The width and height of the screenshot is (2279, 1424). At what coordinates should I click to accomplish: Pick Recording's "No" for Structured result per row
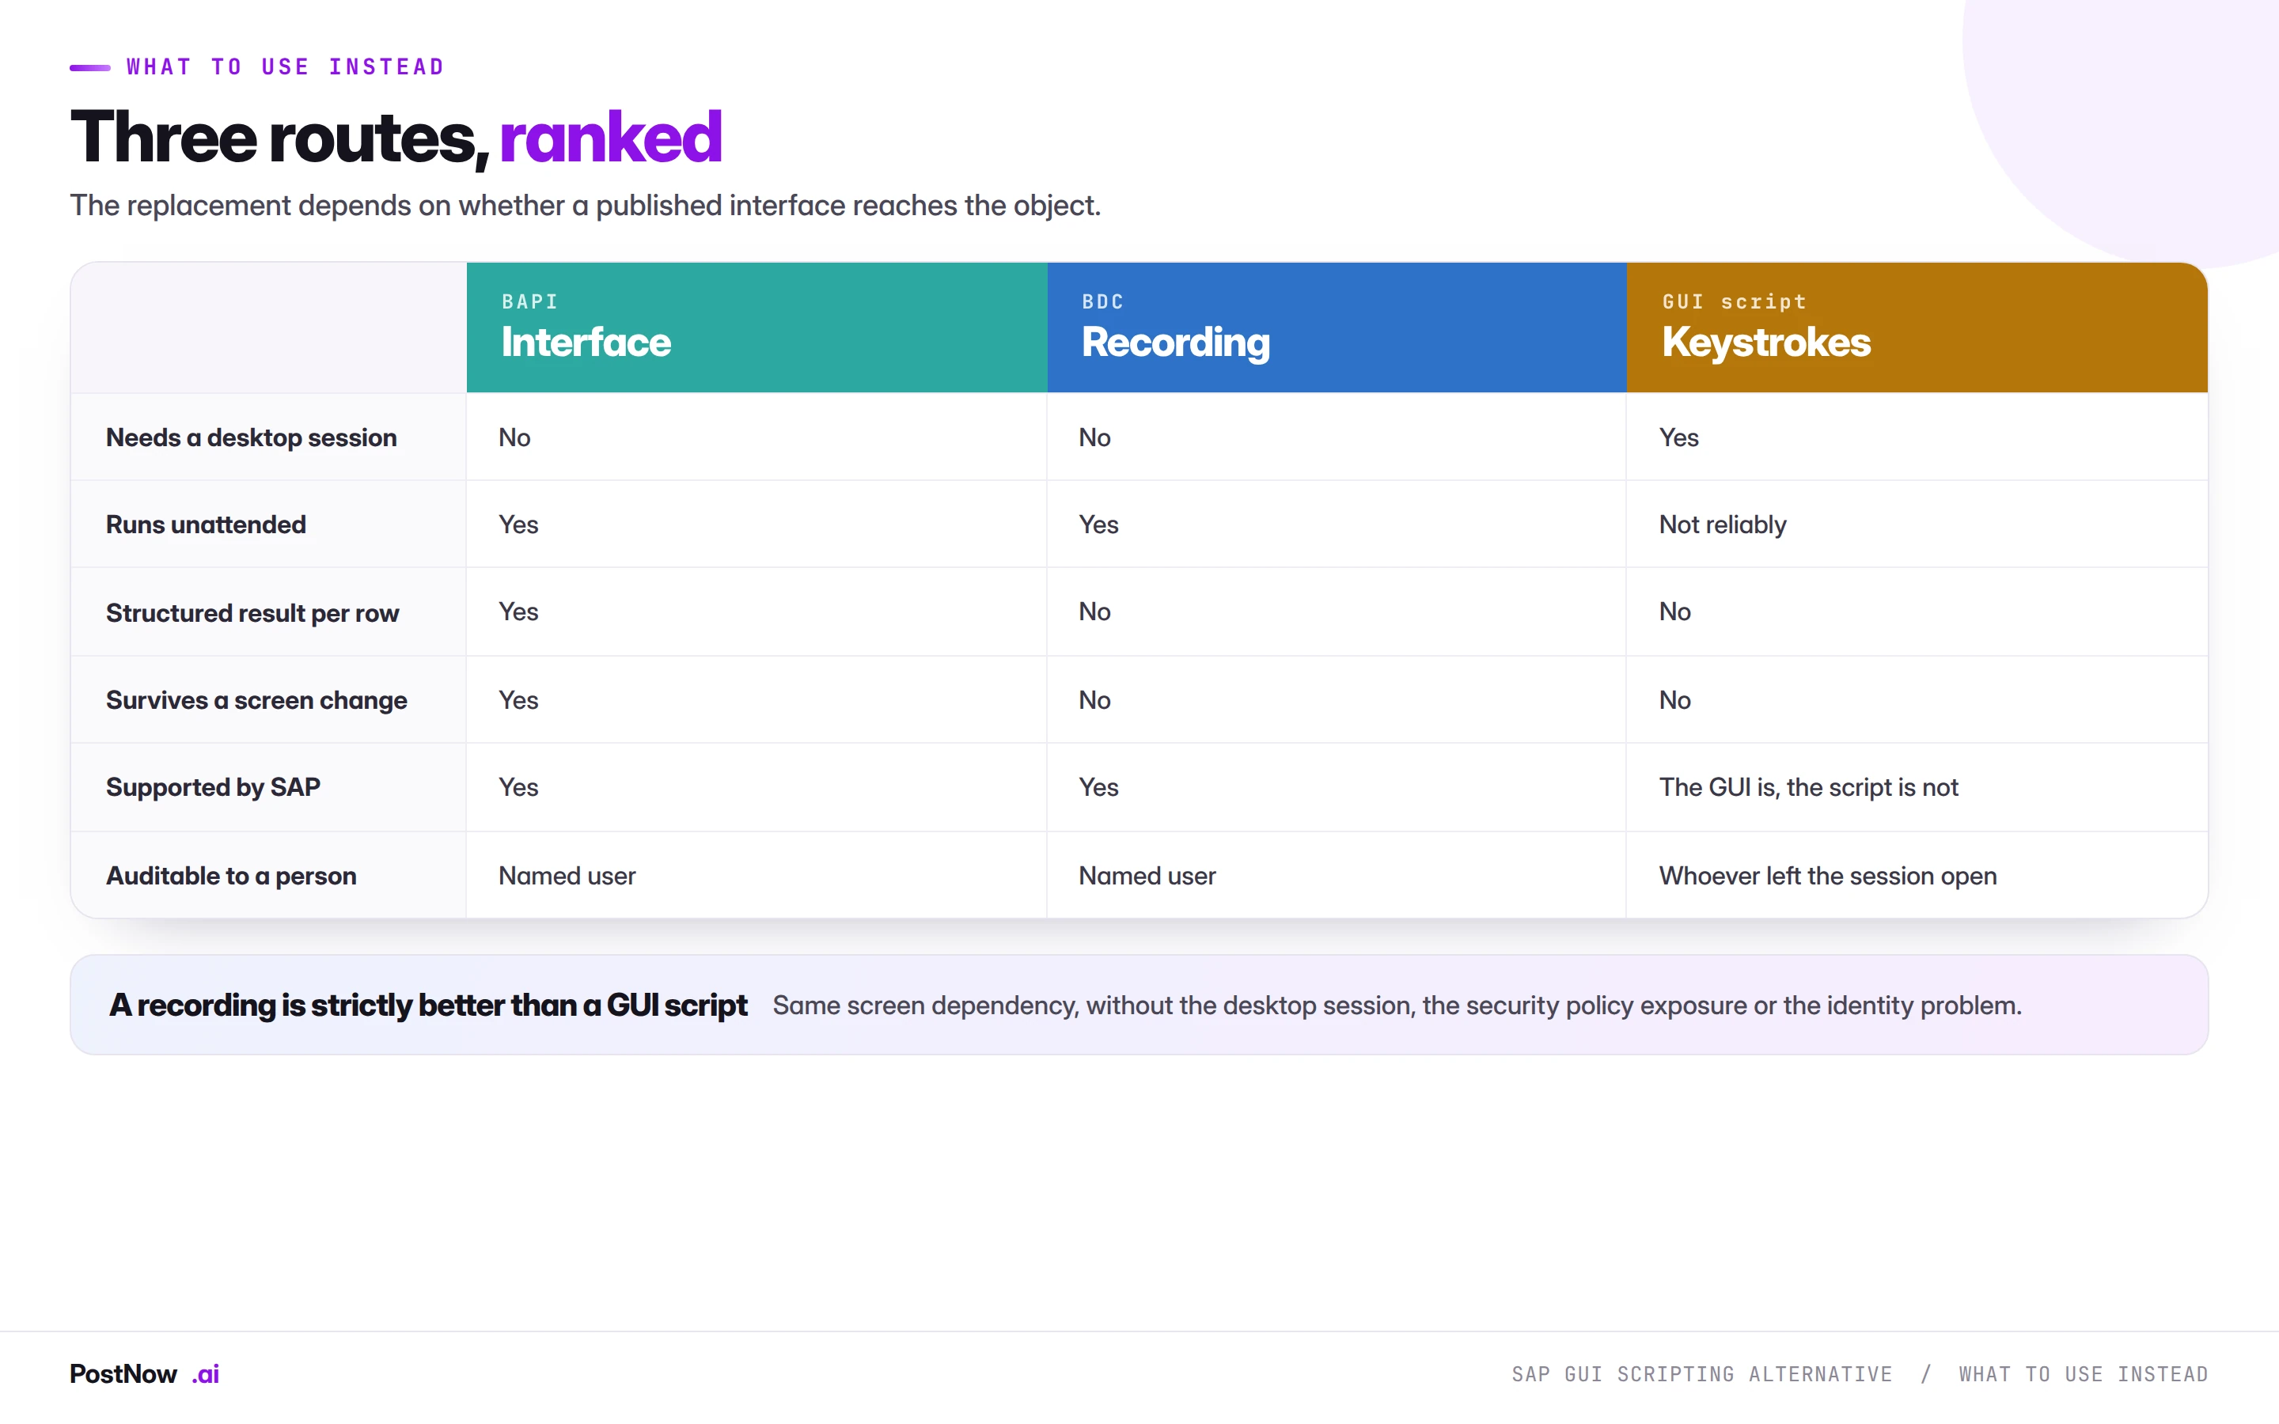[1094, 612]
